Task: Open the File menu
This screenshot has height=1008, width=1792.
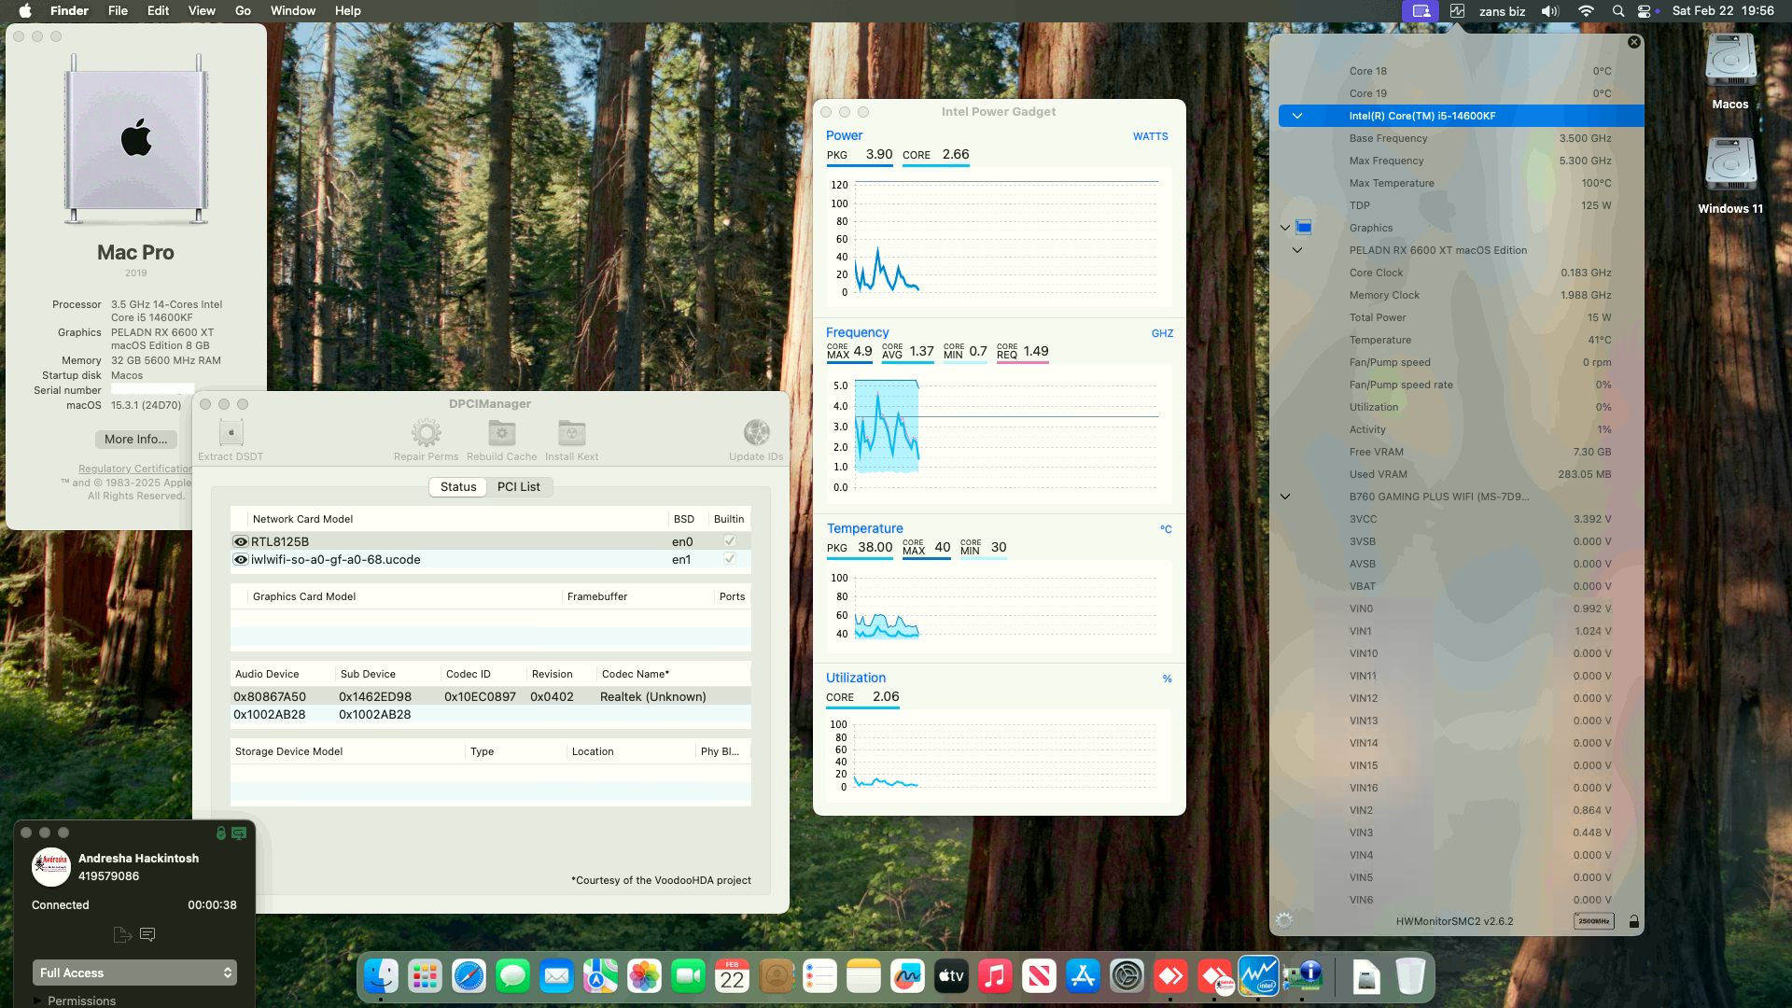Action: click(x=118, y=11)
